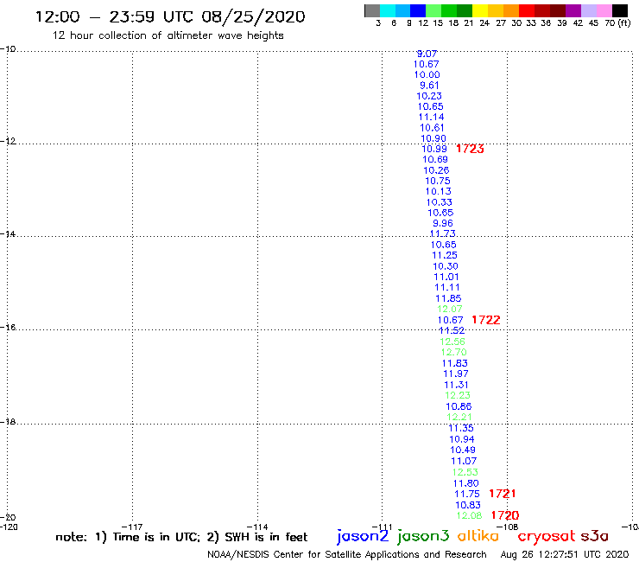The image size is (639, 562).
Task: Select the 10.00 wave height reading
Action: point(427,74)
